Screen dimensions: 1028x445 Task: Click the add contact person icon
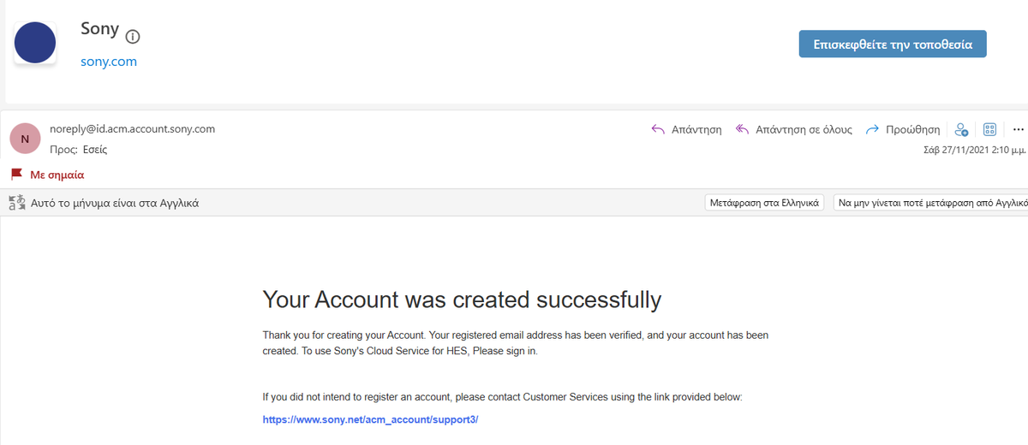pyautogui.click(x=961, y=130)
